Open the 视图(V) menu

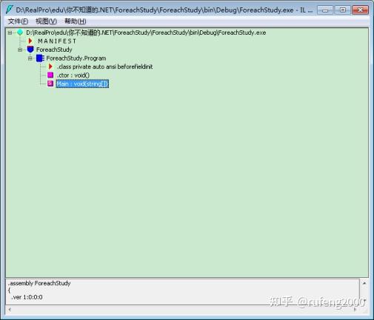click(x=47, y=21)
